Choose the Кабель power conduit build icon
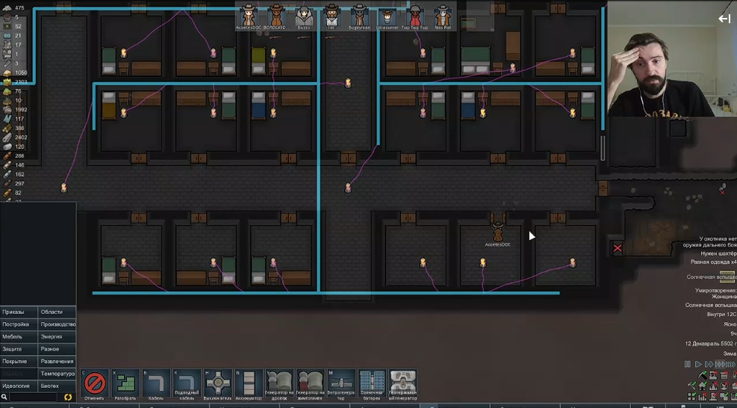 point(156,383)
